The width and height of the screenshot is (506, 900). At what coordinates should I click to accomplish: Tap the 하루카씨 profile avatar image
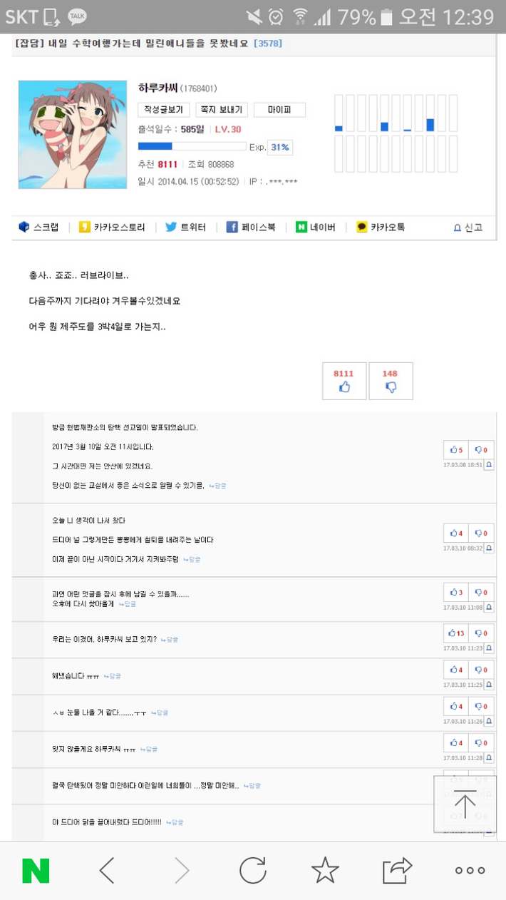click(73, 135)
